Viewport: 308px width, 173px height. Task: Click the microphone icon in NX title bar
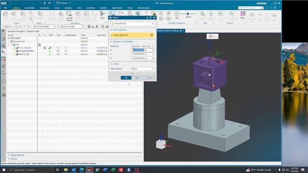click(x=45, y=3)
